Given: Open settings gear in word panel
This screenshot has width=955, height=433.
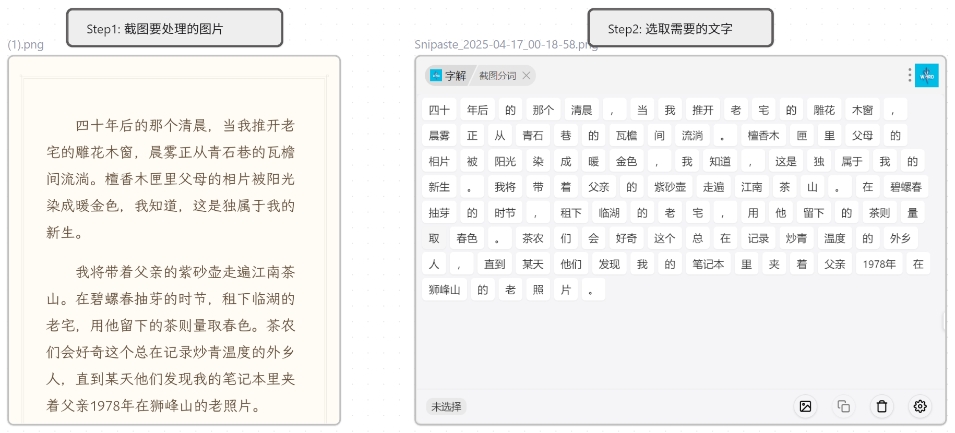Looking at the screenshot, I should click(x=920, y=406).
